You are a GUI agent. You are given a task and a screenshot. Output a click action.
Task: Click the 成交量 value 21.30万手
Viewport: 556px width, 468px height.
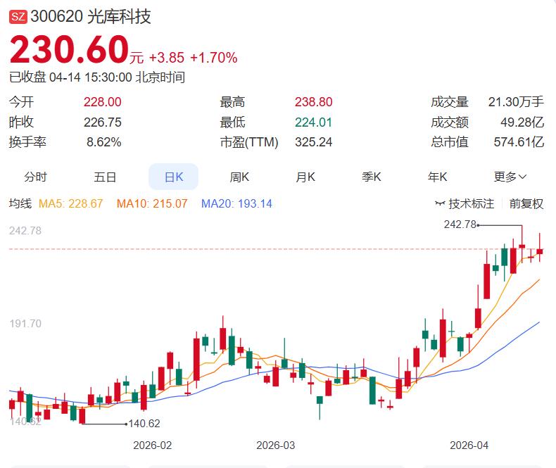click(516, 102)
